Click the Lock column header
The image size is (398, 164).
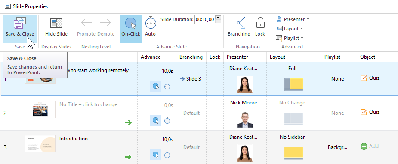click(215, 57)
